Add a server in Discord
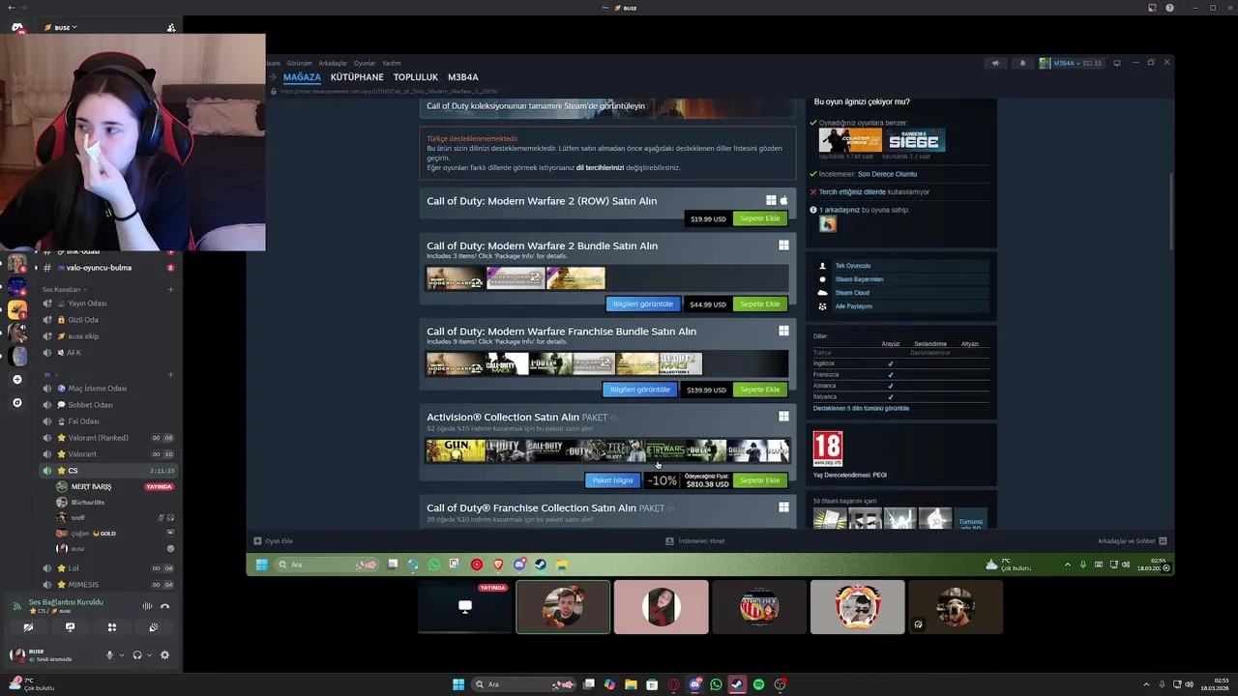1238x696 pixels. [x=16, y=380]
